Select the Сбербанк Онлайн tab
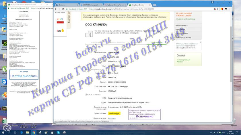This screenshot has height=135, width=241. (139, 5)
